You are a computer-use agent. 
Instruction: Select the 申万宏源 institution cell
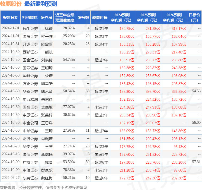[30, 99]
